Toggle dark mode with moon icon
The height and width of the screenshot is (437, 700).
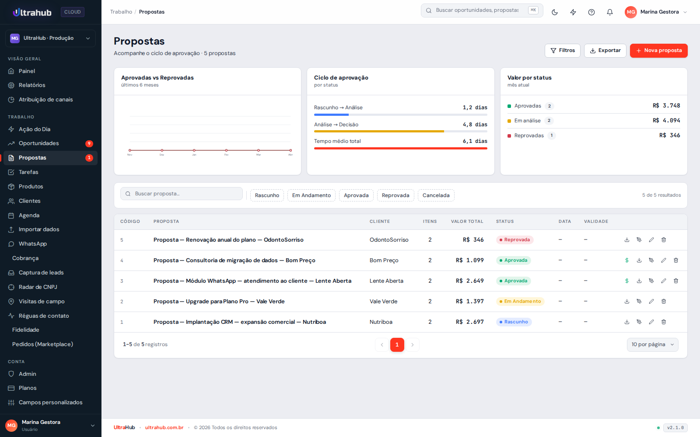click(555, 12)
